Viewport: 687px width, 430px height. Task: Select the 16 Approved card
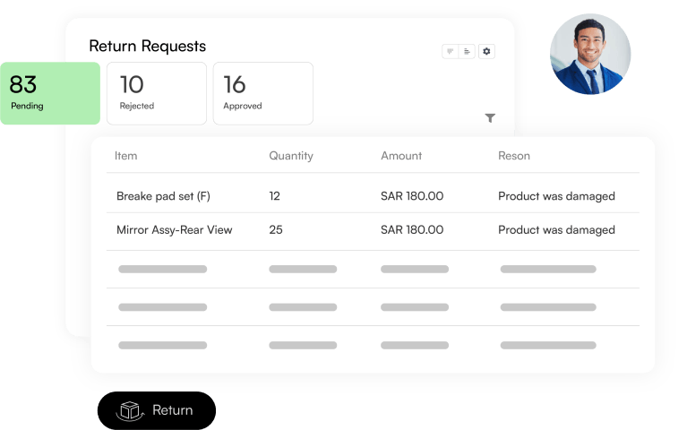[x=263, y=93]
